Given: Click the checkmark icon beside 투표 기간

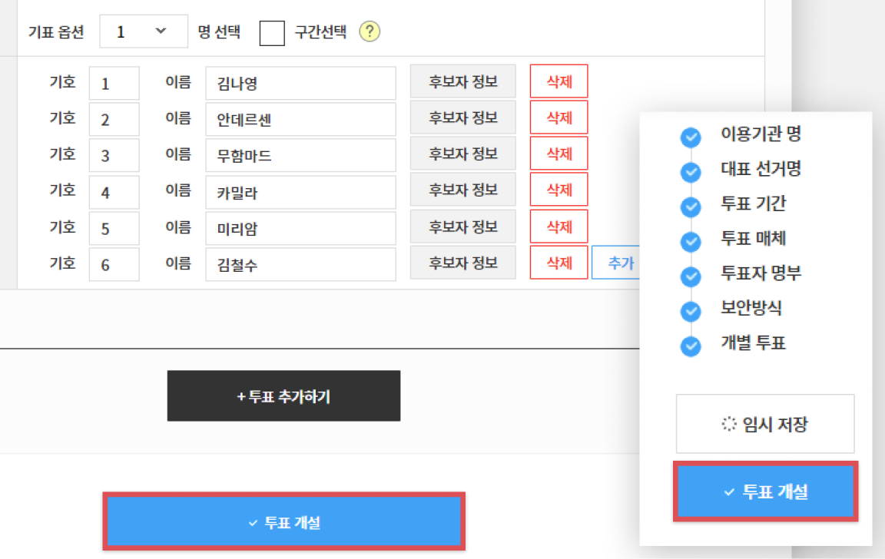Looking at the screenshot, I should click(691, 207).
